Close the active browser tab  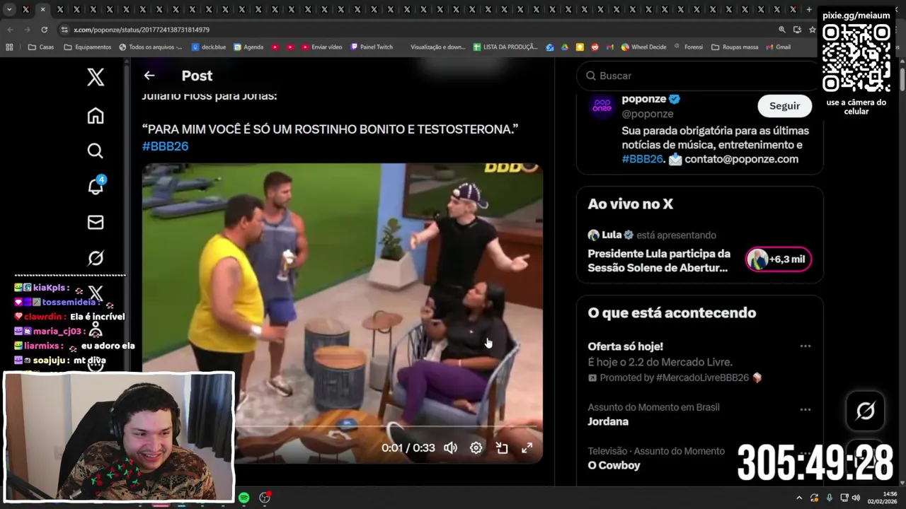[42, 9]
